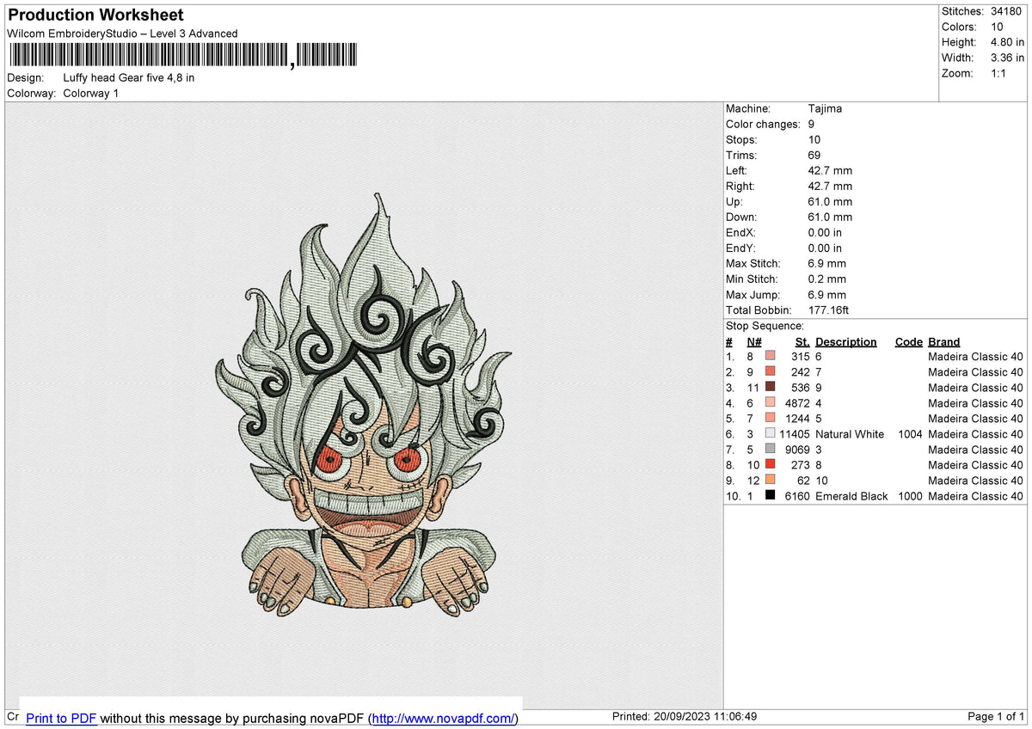Image resolution: width=1032 pixels, height=729 pixels.
Task: Click the Description column header
Action: pyautogui.click(x=846, y=341)
